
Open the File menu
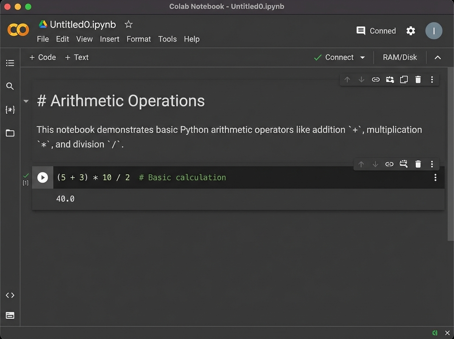(x=43, y=39)
